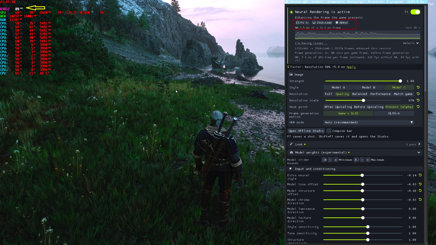436x245 pixels.
Task: Click the Strength slider handle
Action: [x=400, y=81]
